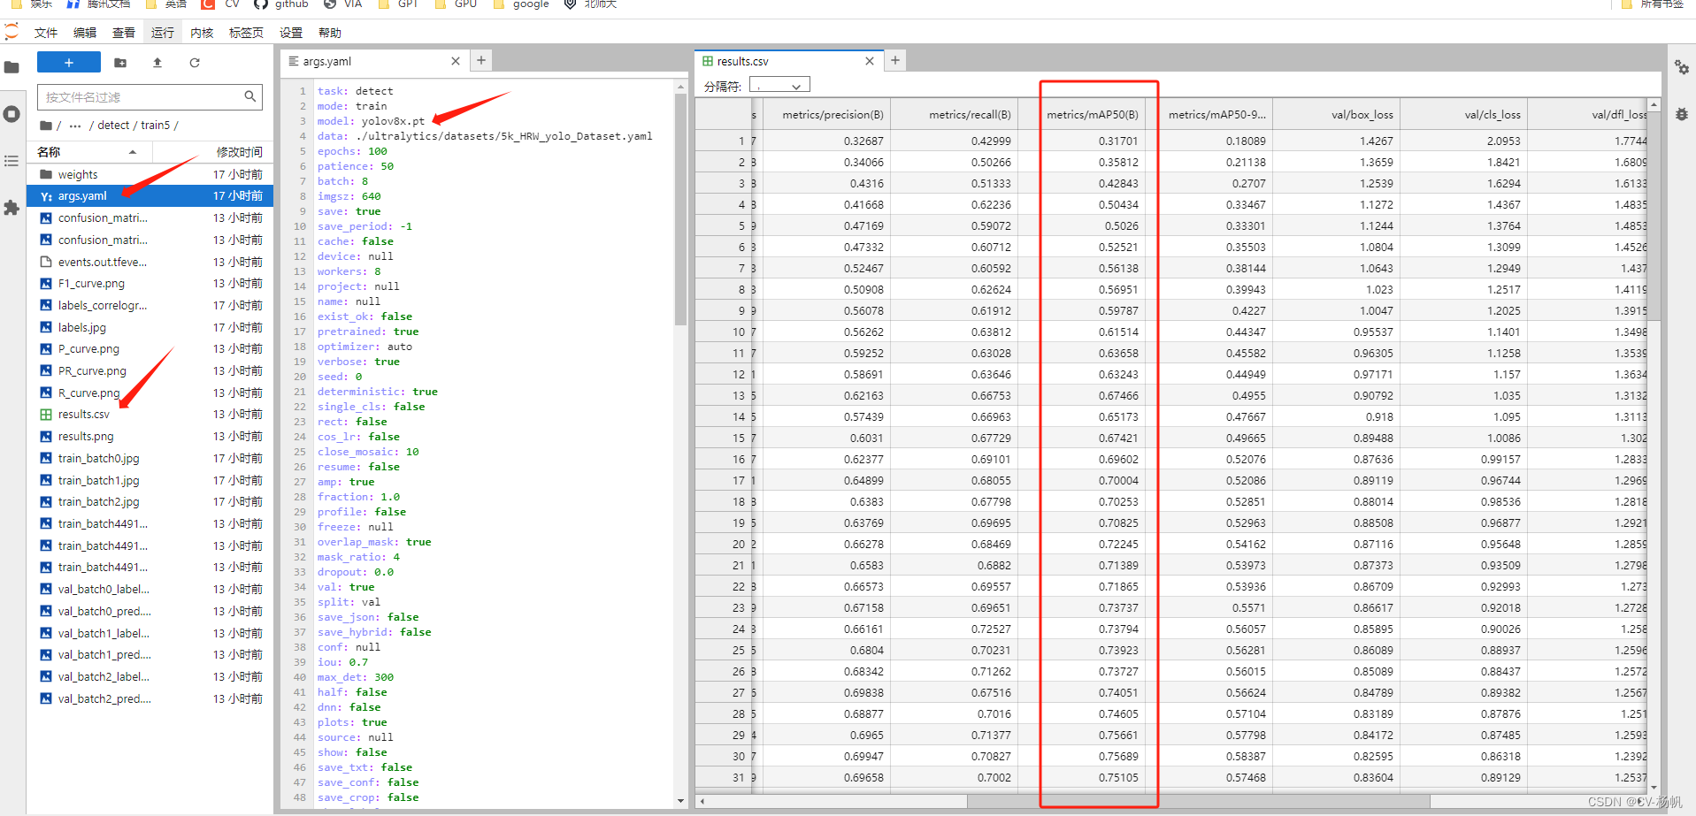Select labels_correlogram file
Viewport: 1696px width, 816px height.
pos(150,306)
